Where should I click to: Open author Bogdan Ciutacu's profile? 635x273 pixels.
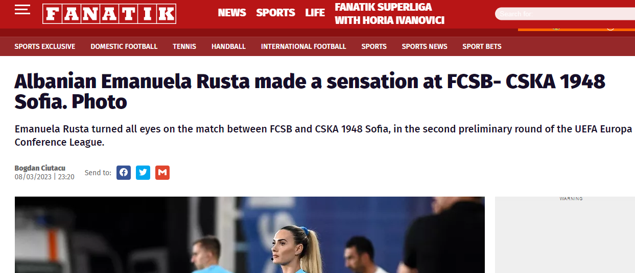(40, 168)
